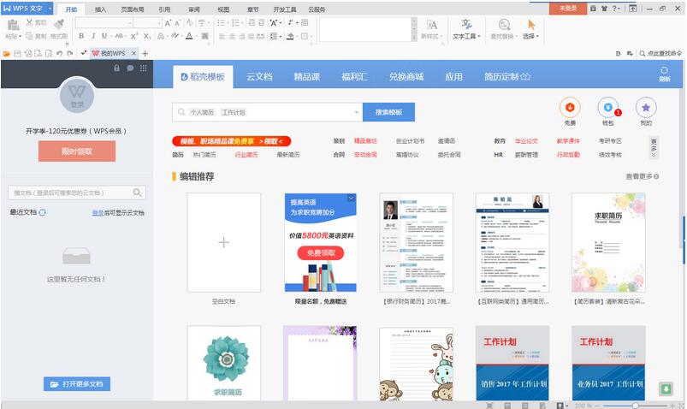Click the WPS 登录 avatar circle
The height and width of the screenshot is (409, 687).
click(x=77, y=94)
